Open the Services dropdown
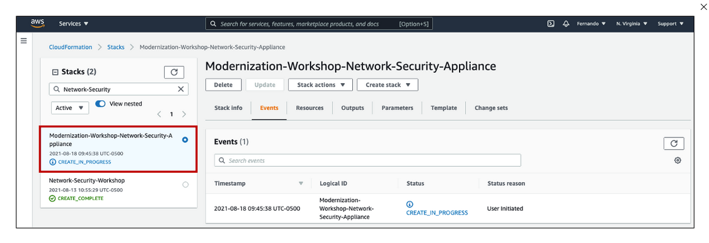 [74, 24]
